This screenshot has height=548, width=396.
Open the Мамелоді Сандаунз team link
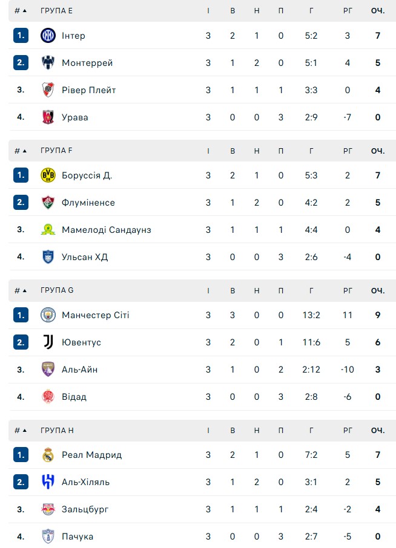pyautogui.click(x=106, y=230)
